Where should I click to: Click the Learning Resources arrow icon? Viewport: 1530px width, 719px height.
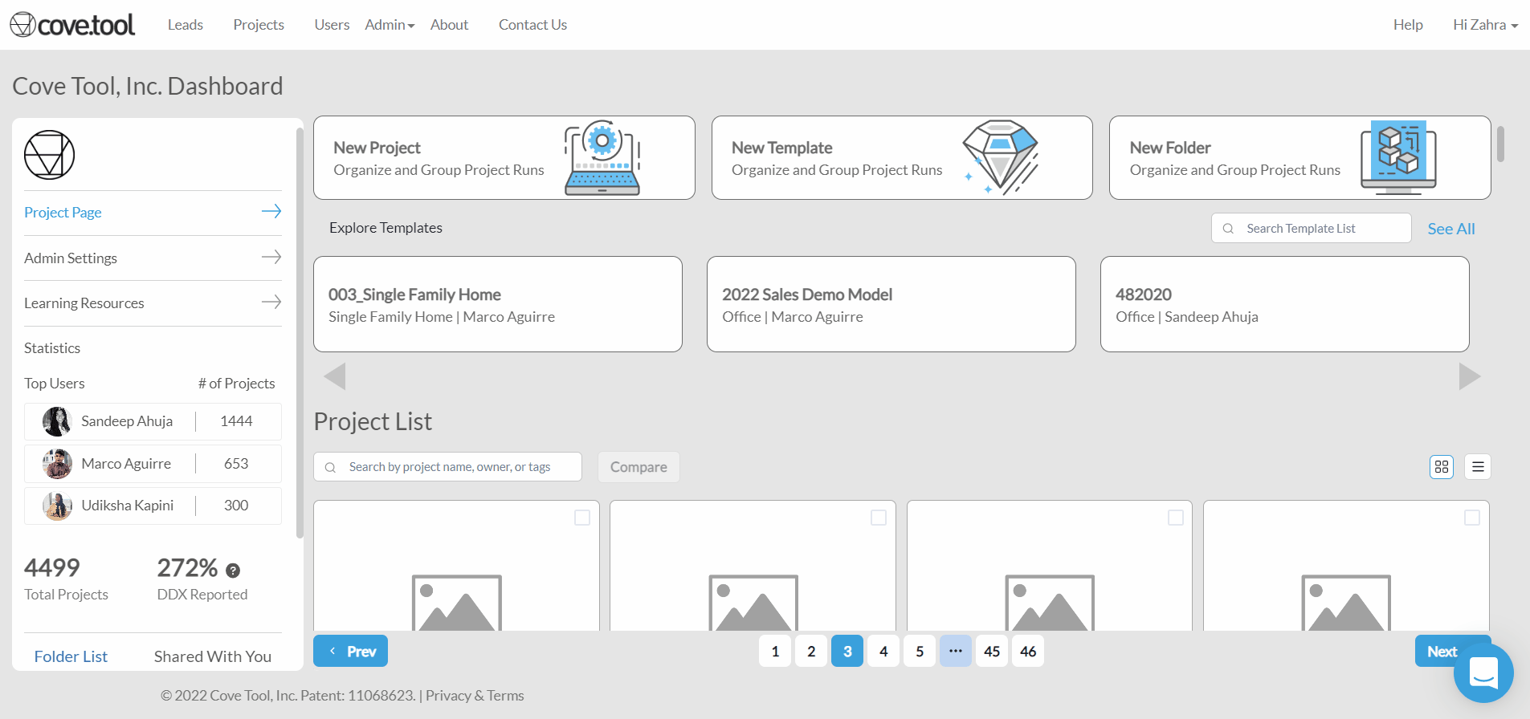(x=271, y=302)
